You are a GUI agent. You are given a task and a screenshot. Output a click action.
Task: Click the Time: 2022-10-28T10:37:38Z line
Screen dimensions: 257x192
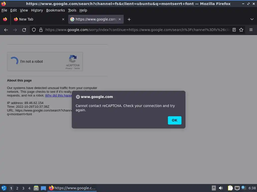pos(28,106)
